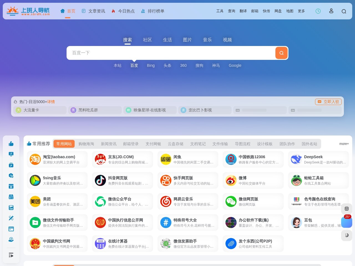Viewport: 355px width, 266px height.
Task: Click more+ in 常用推荐 section
Action: pyautogui.click(x=344, y=144)
